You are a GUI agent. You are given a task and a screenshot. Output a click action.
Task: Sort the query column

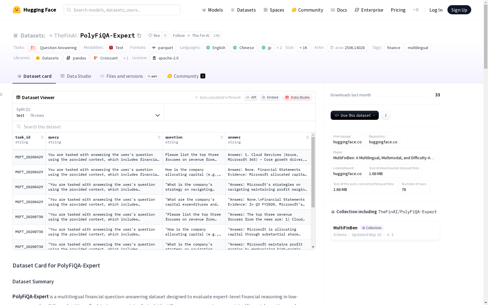click(x=159, y=137)
